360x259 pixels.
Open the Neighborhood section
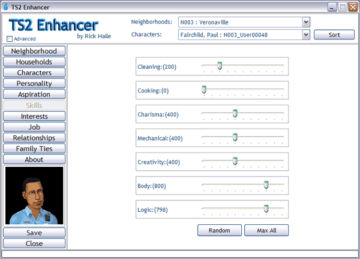pos(34,51)
